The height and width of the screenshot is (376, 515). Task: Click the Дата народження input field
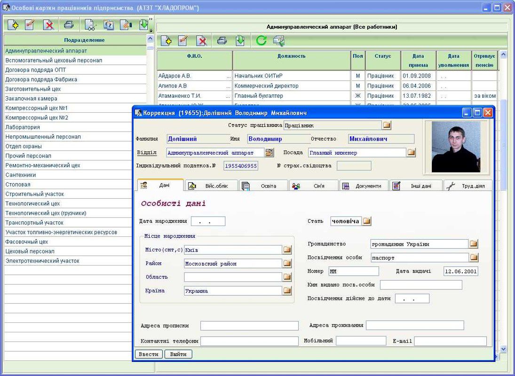(x=208, y=221)
